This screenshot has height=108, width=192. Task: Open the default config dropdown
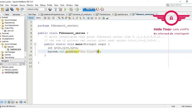37,9
